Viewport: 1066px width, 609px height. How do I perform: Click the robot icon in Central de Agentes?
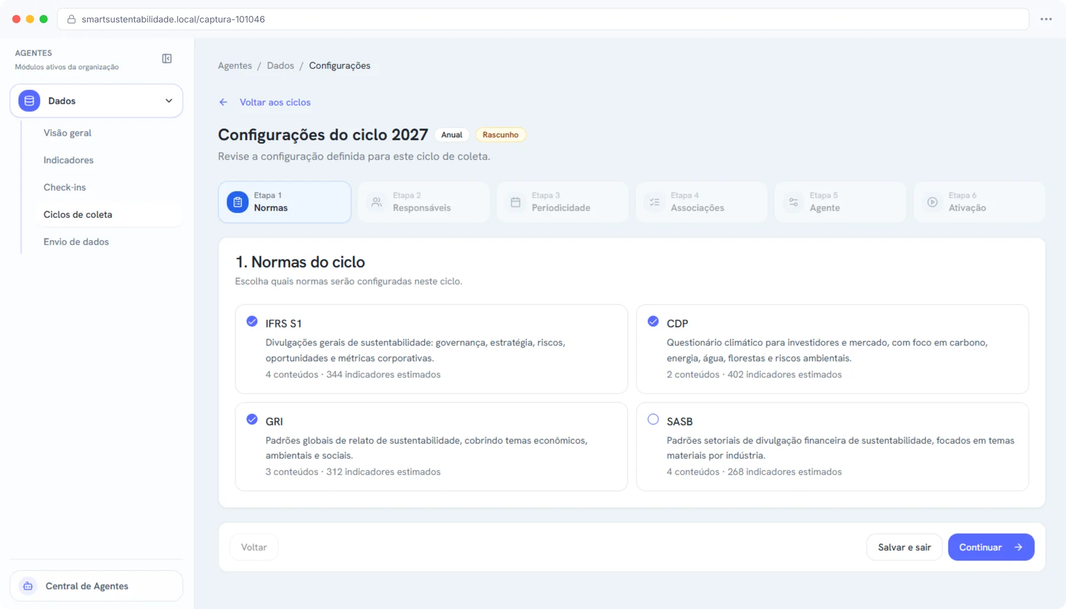pyautogui.click(x=28, y=586)
